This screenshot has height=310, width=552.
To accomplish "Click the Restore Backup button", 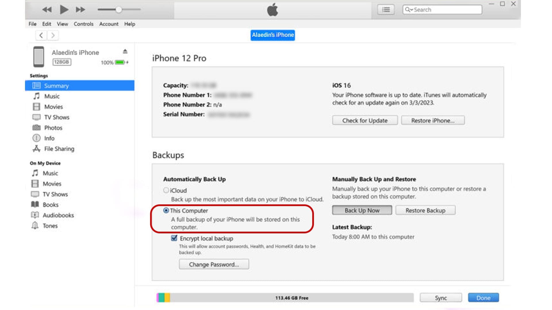I will click(425, 210).
